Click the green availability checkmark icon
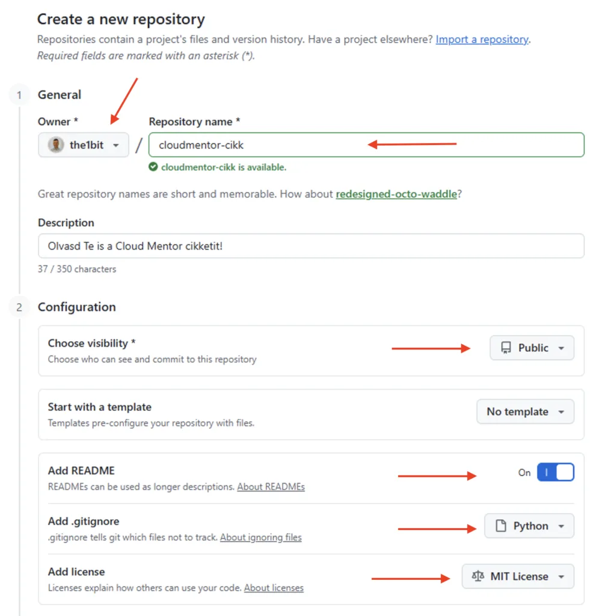Image resolution: width=608 pixels, height=616 pixels. pyautogui.click(x=153, y=167)
